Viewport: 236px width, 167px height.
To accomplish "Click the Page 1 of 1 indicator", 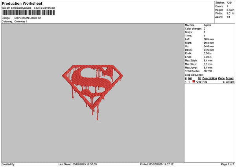I will point(228,164).
